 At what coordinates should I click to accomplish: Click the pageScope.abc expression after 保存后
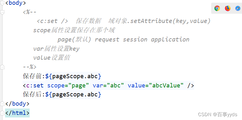click(73, 94)
